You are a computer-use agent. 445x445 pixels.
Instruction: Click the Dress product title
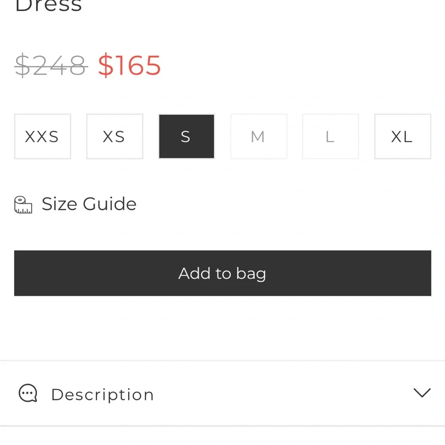49,6
